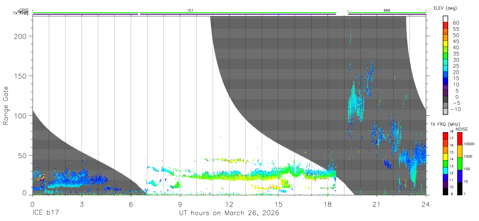
Task: Click the 'ICE b17' radar label
Action: click(46, 213)
